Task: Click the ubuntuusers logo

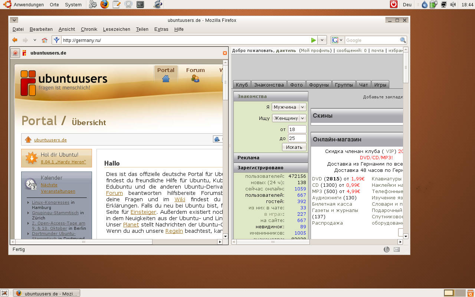Action: coord(64,83)
